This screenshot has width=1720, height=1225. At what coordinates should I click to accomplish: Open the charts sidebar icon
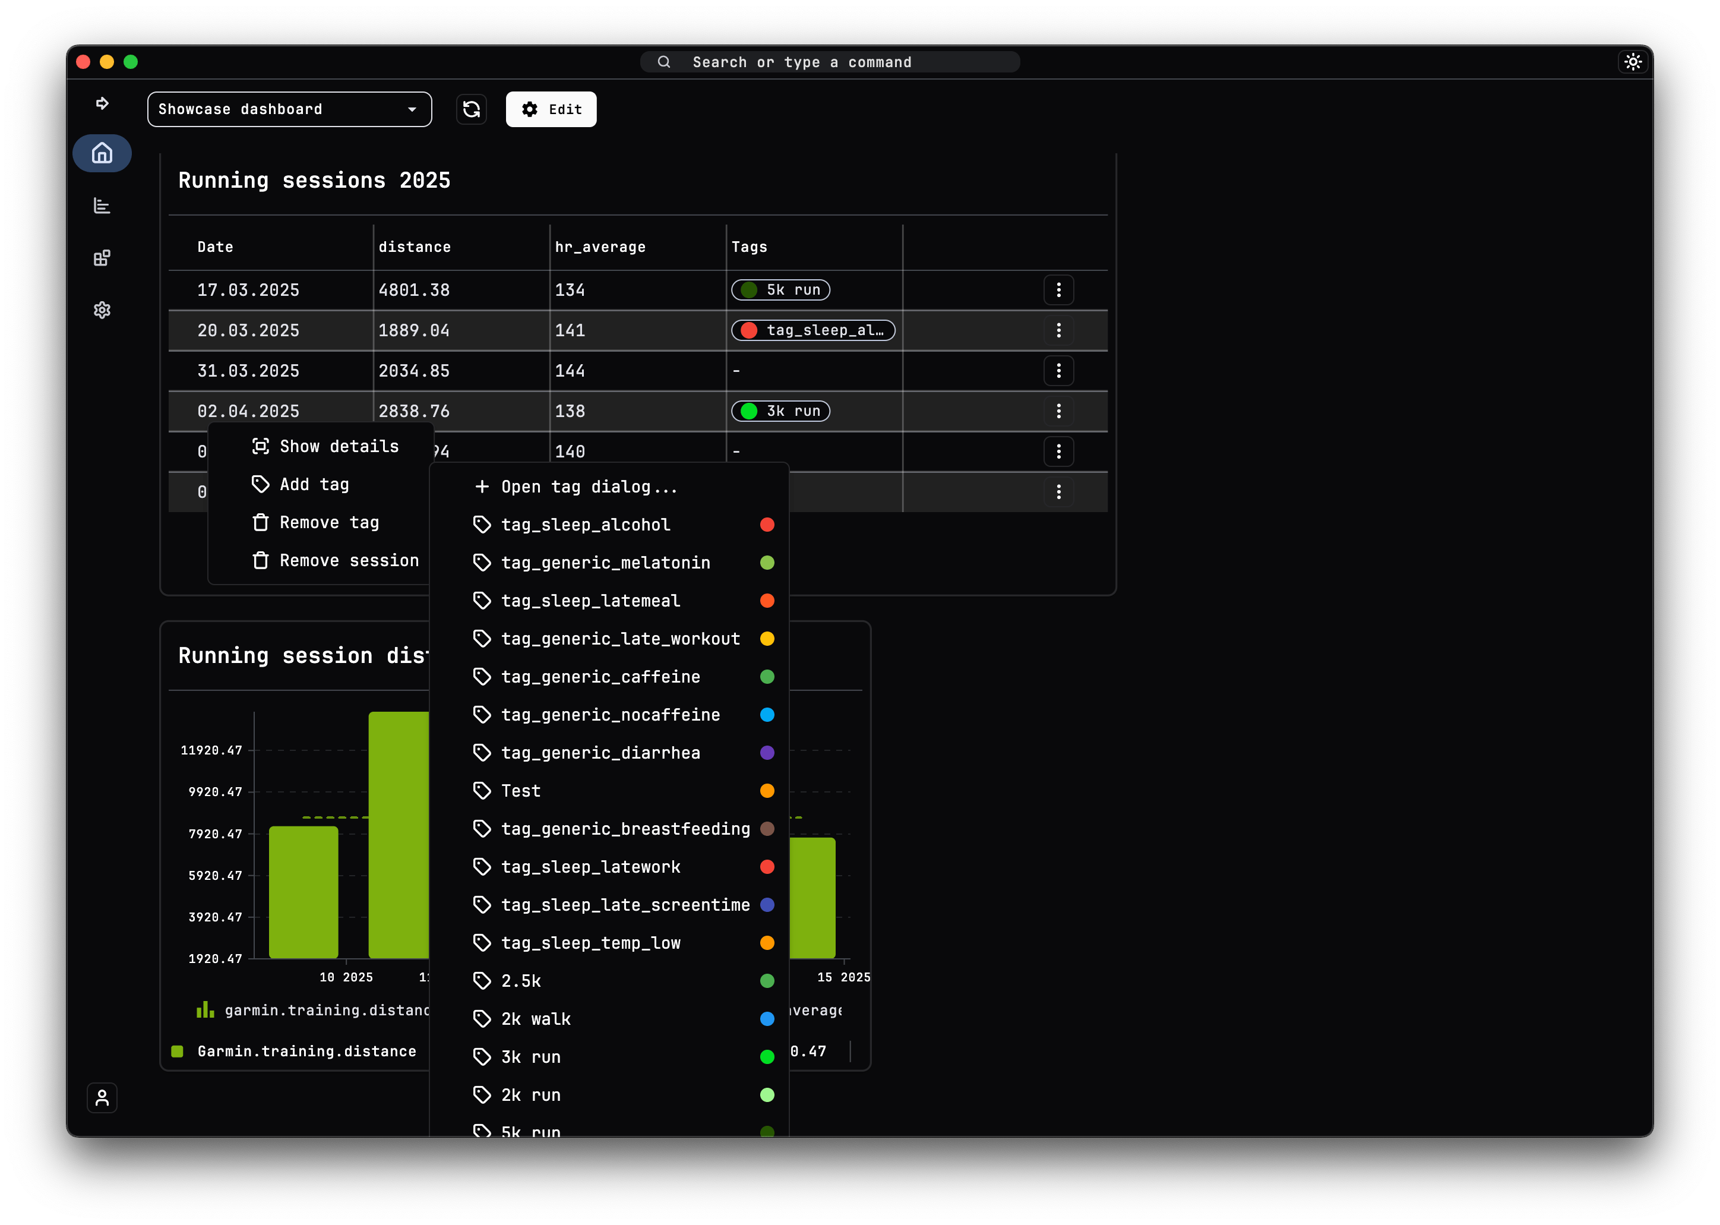click(102, 205)
